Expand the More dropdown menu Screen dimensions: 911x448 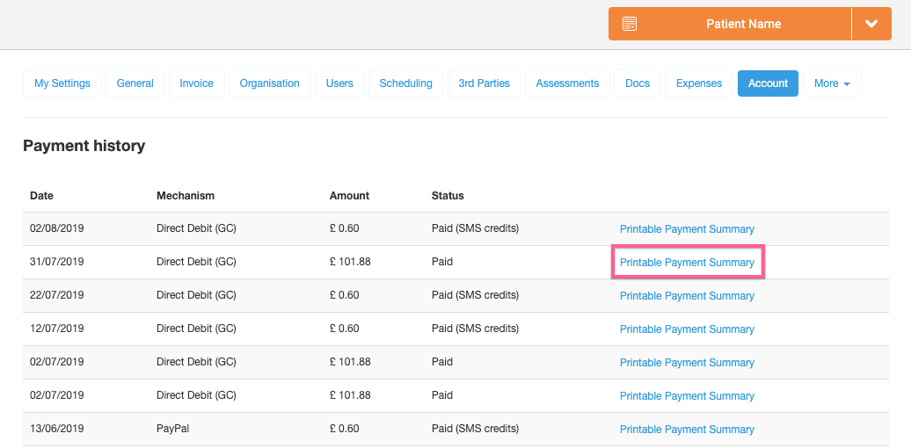pos(832,83)
